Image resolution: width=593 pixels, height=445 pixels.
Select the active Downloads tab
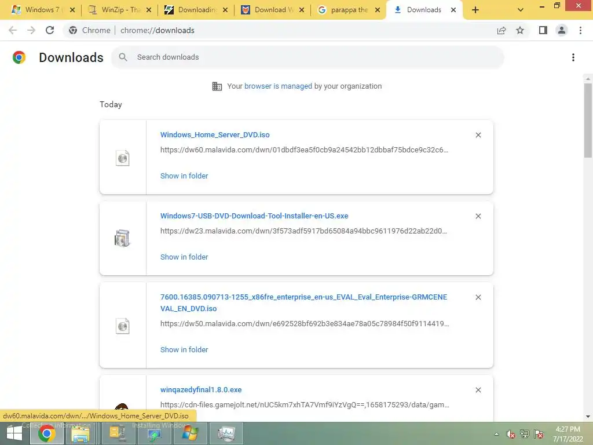pos(423,10)
